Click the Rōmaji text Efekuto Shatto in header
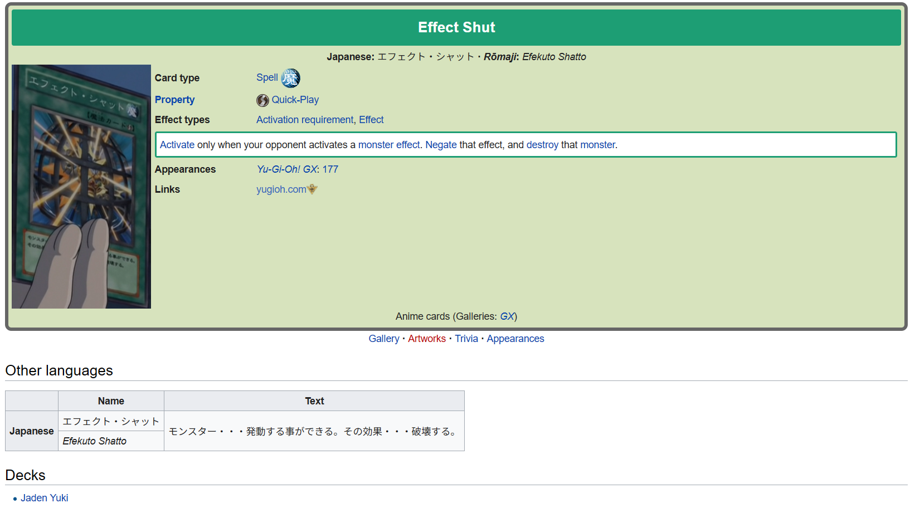This screenshot has width=915, height=508. 554,57
